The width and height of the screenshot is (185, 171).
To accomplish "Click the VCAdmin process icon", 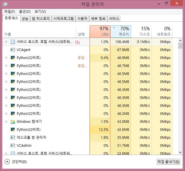I will [x=13, y=146].
